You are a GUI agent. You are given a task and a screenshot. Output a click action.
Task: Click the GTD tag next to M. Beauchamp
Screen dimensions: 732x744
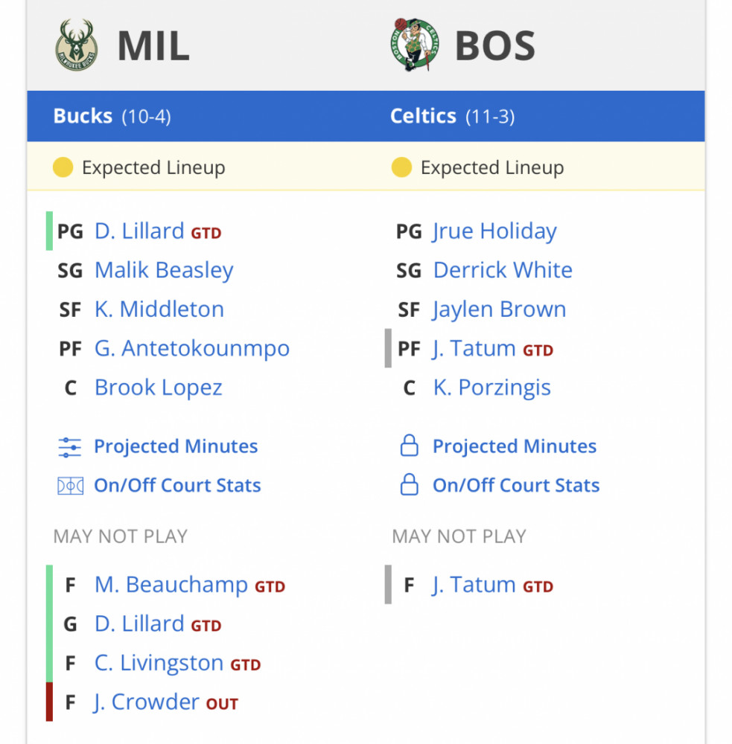tap(270, 587)
